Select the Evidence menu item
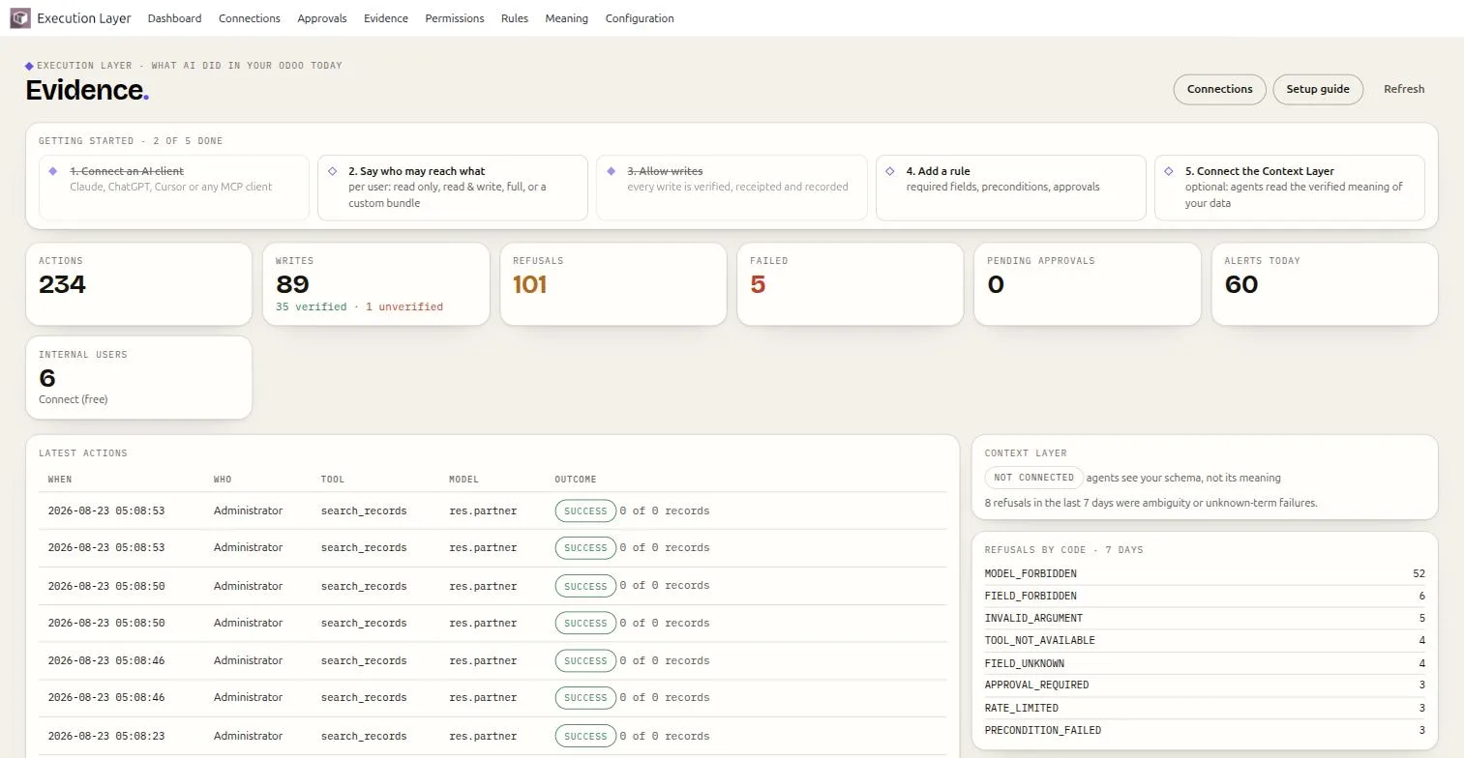 tap(386, 18)
